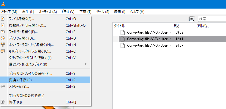Click the stream broadcast icon
This screenshot has width=226, height=109.
(x=3, y=87)
